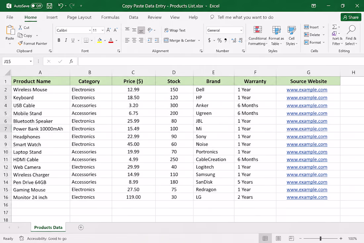
Task: Select the Format Painter brush
Action: click(21, 43)
